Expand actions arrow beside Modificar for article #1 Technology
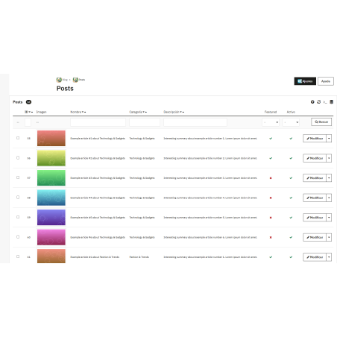The image size is (337, 337). tap(329, 139)
